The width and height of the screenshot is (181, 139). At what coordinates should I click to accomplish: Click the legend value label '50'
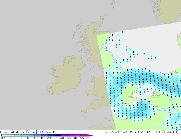(88, 138)
